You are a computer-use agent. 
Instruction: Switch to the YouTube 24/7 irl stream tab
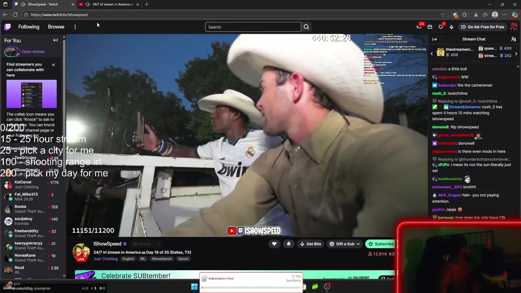click(x=109, y=4)
